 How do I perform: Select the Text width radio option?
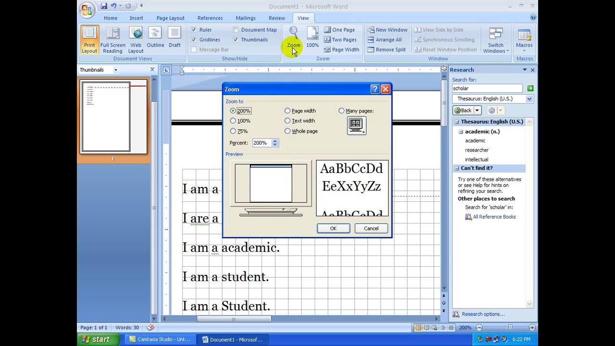287,121
